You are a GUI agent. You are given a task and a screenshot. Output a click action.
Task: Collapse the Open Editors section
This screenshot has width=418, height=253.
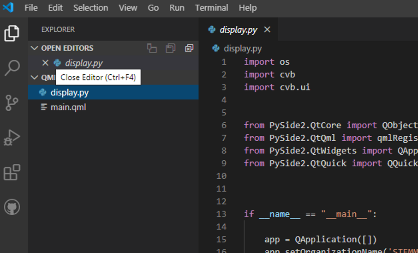35,48
